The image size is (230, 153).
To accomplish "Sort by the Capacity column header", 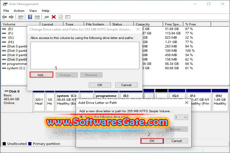I will tap(148, 24).
